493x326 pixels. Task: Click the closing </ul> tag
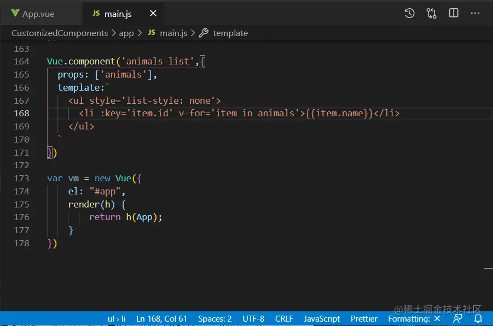81,127
